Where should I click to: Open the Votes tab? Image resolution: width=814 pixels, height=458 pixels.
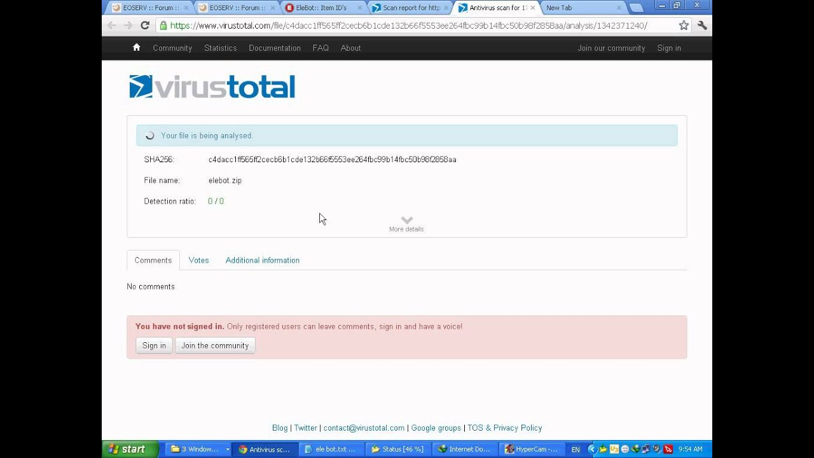[x=198, y=260]
